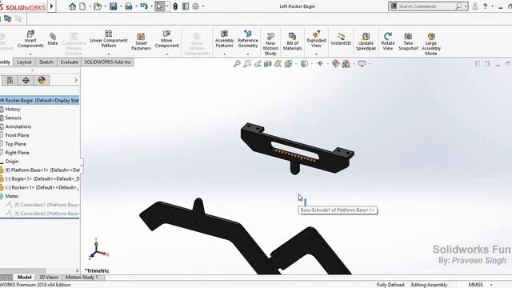
Task: Select the Mate tool
Action: (x=53, y=39)
